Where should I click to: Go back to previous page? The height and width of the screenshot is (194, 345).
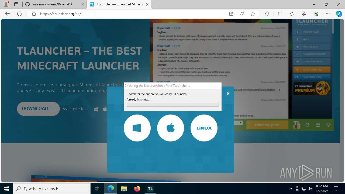(x=8, y=14)
